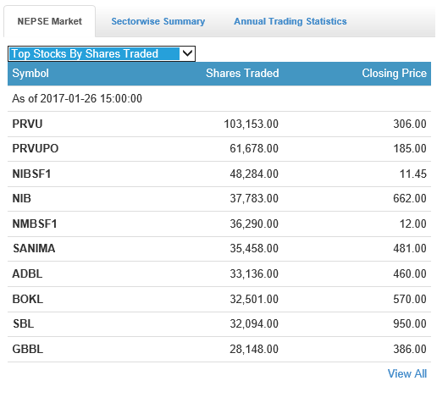Click the 61,678.00 shares traded value
Image resolution: width=437 pixels, height=403 pixels.
(254, 148)
